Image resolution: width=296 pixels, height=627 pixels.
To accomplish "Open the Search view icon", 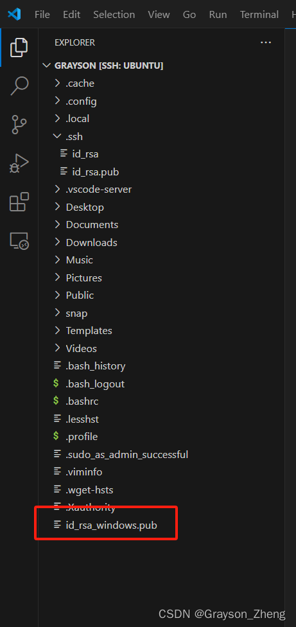I will coord(19,86).
